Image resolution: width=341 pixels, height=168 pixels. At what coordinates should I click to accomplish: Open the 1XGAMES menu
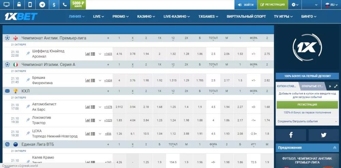pyautogui.click(x=208, y=16)
